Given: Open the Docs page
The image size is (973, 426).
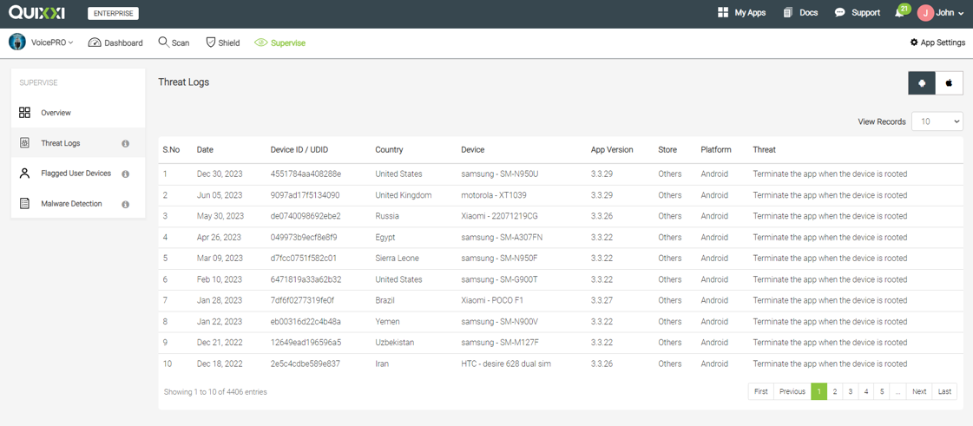Looking at the screenshot, I should pyautogui.click(x=800, y=12).
